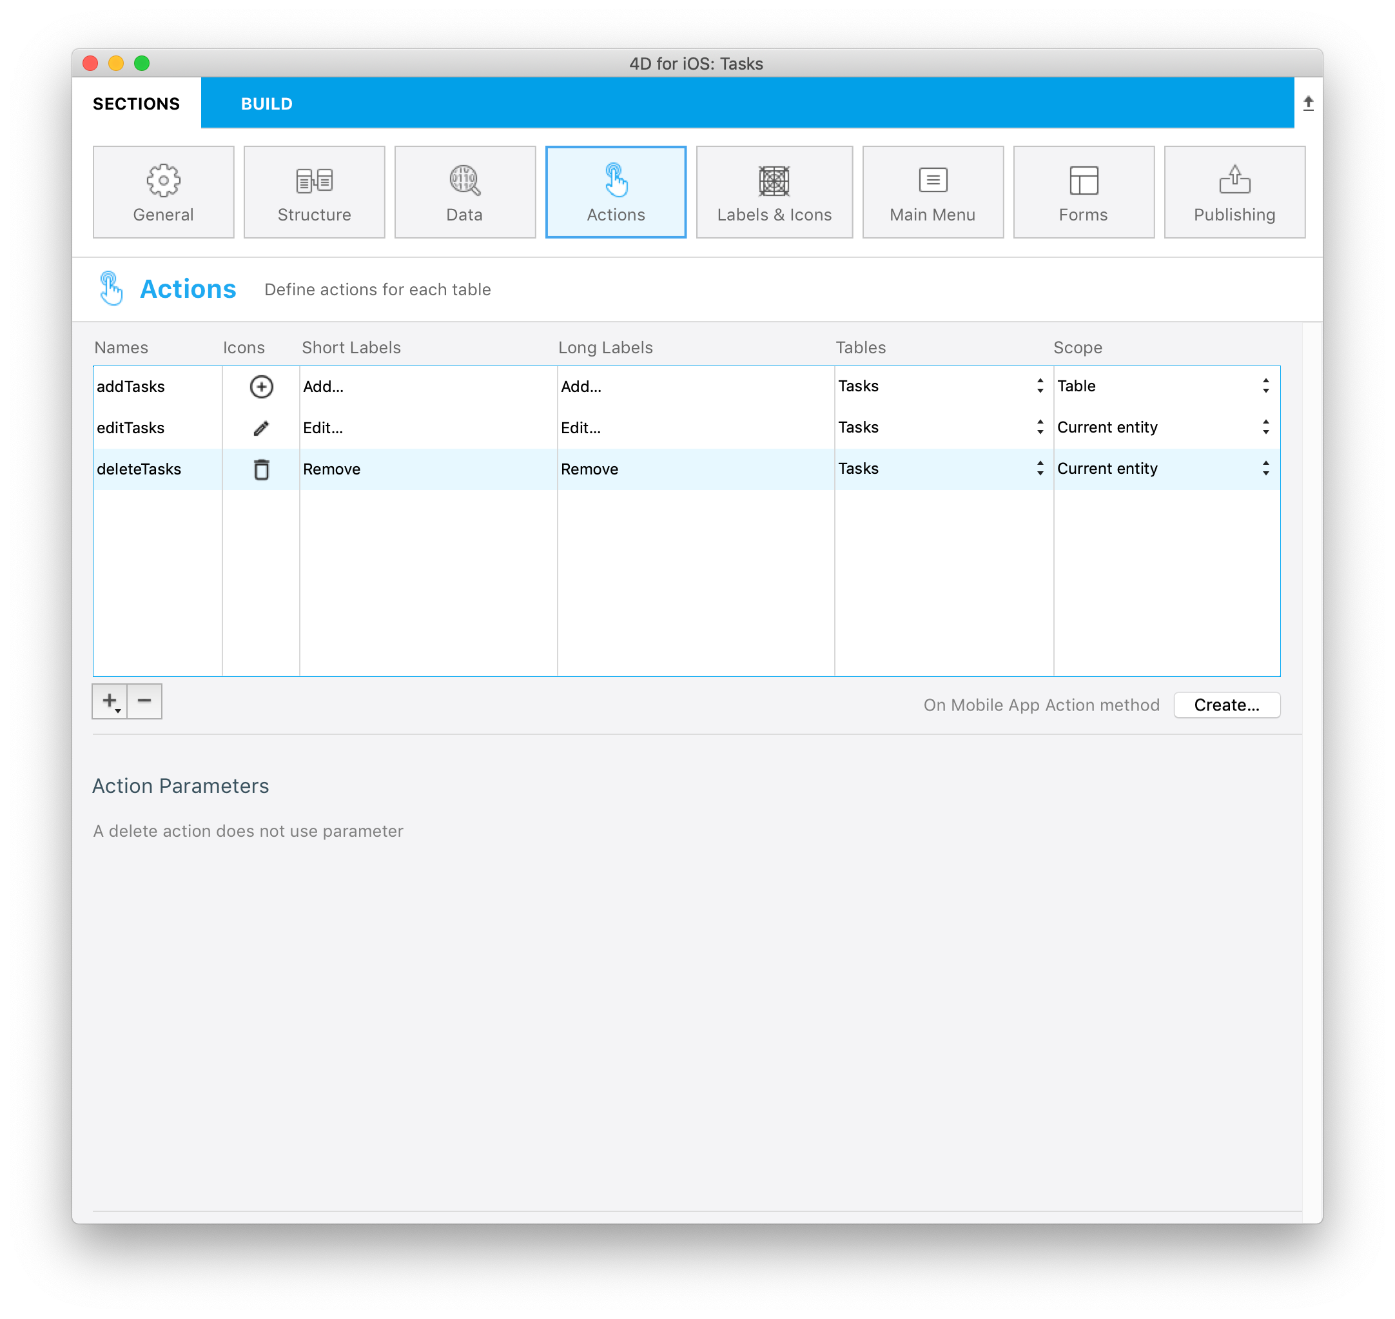Click the Create button for Action method
The image size is (1395, 1319).
[1227, 705]
